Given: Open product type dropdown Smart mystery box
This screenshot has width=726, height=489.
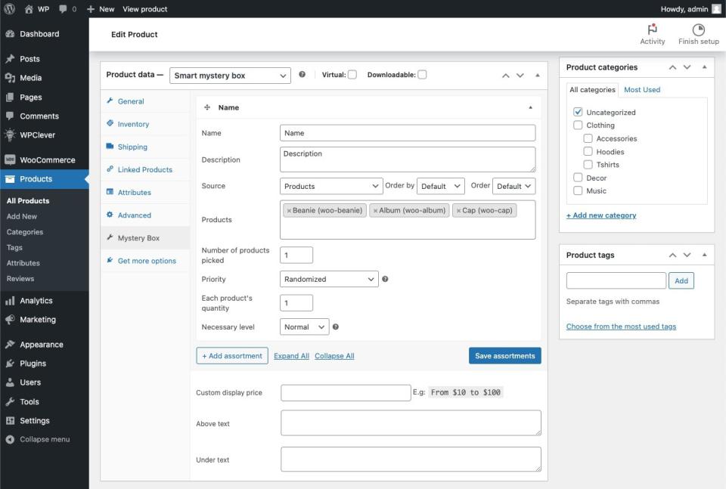Looking at the screenshot, I should click(x=229, y=76).
